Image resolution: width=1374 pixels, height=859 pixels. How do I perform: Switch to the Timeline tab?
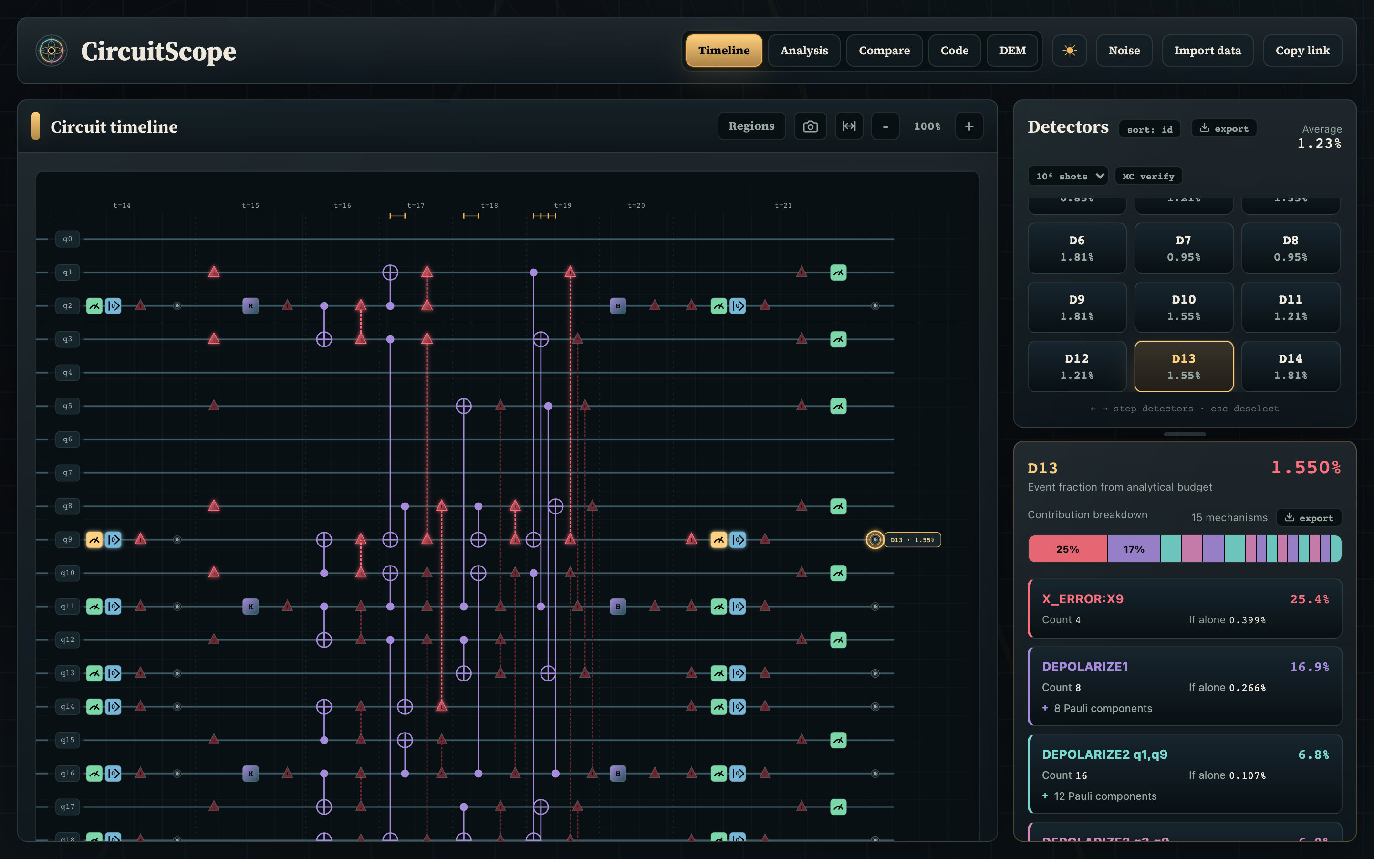[x=724, y=51]
